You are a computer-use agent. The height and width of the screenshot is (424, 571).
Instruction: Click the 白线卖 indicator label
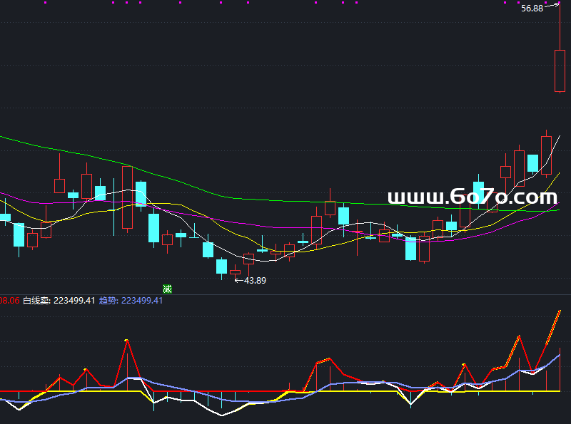(36, 301)
